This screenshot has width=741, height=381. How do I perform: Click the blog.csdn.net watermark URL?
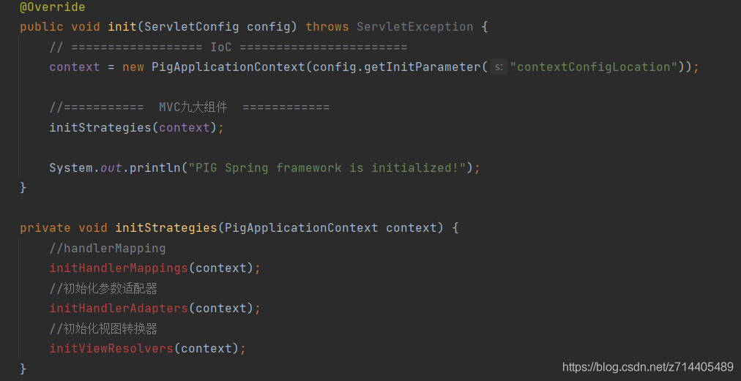click(647, 367)
